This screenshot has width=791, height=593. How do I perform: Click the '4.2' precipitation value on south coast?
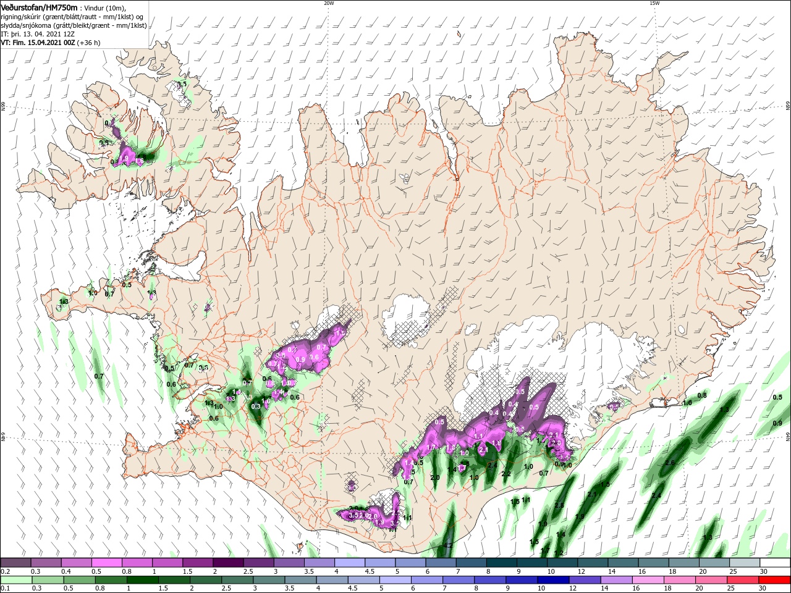coord(449,546)
